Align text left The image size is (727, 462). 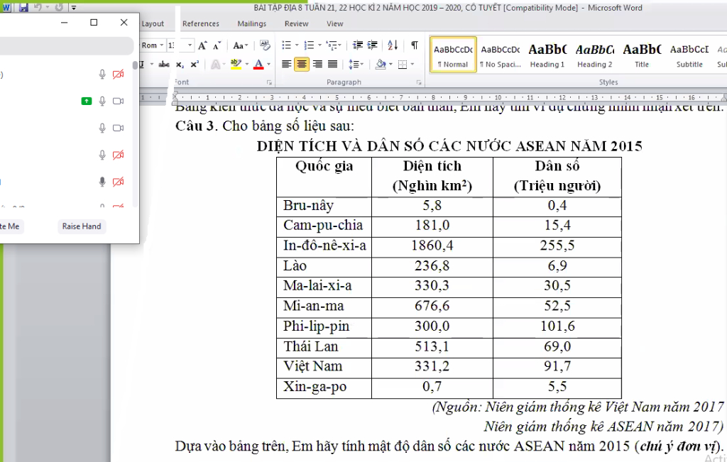click(287, 65)
